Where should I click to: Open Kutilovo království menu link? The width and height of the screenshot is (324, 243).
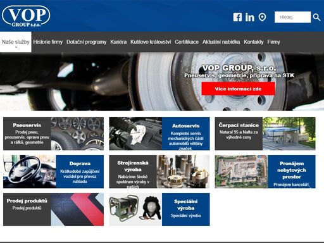point(151,42)
